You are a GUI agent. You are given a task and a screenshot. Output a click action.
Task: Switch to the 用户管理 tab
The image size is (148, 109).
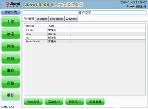tap(29, 19)
